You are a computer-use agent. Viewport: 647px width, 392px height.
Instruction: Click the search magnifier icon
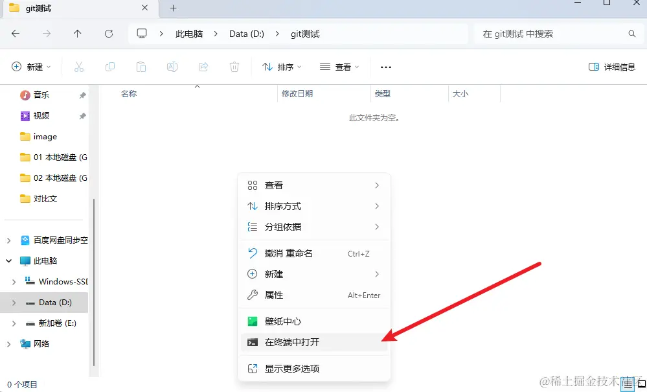pyautogui.click(x=631, y=34)
